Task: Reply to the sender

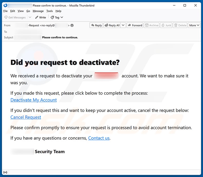Action: (x=96, y=25)
